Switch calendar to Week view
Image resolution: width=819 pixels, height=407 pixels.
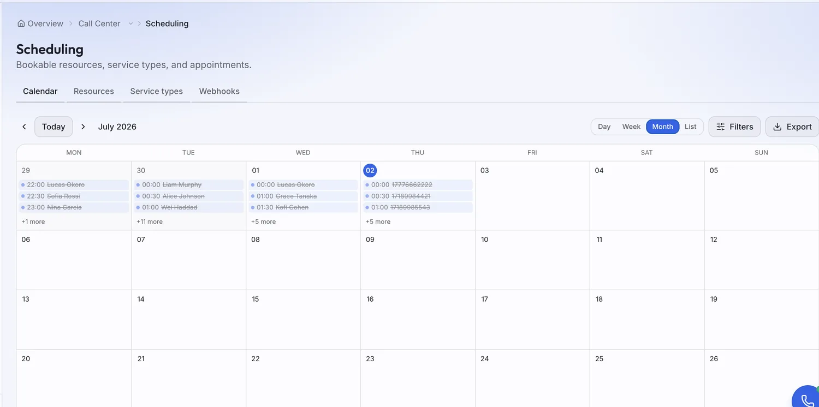pyautogui.click(x=631, y=127)
